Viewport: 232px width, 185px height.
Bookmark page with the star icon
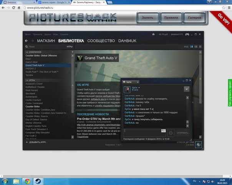224,8
